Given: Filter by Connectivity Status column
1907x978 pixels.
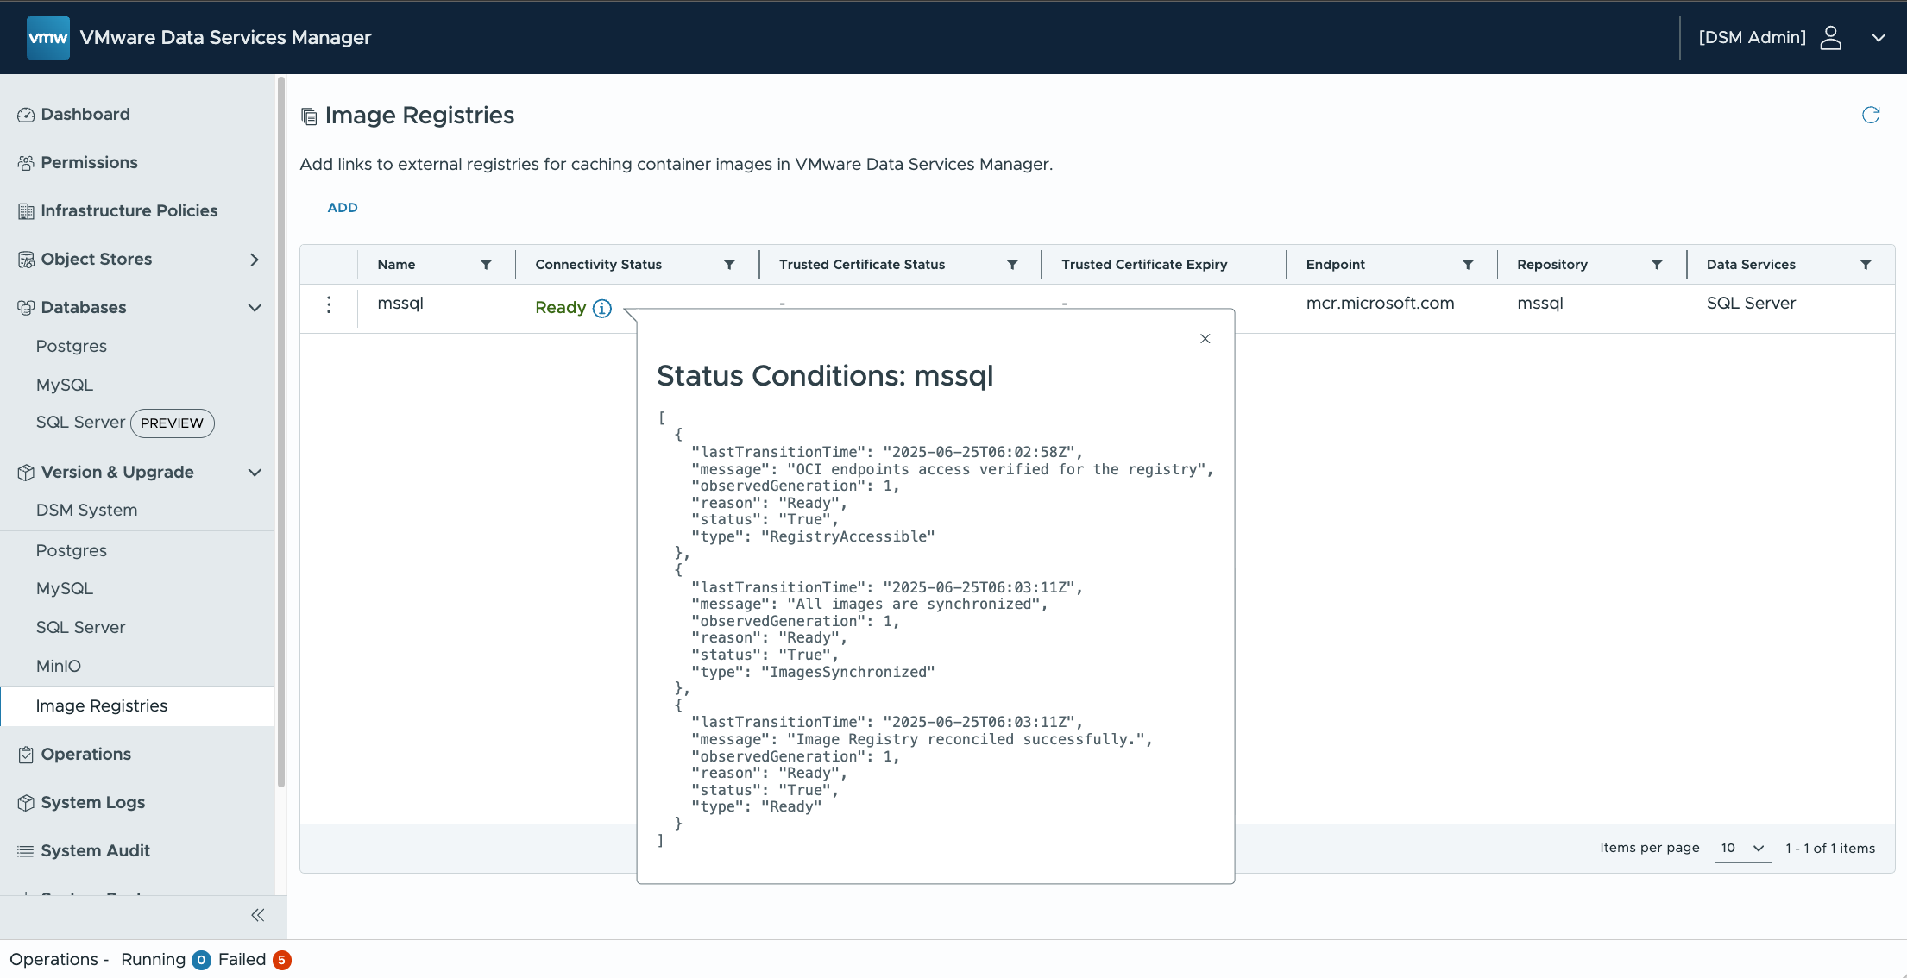Looking at the screenshot, I should tap(729, 265).
